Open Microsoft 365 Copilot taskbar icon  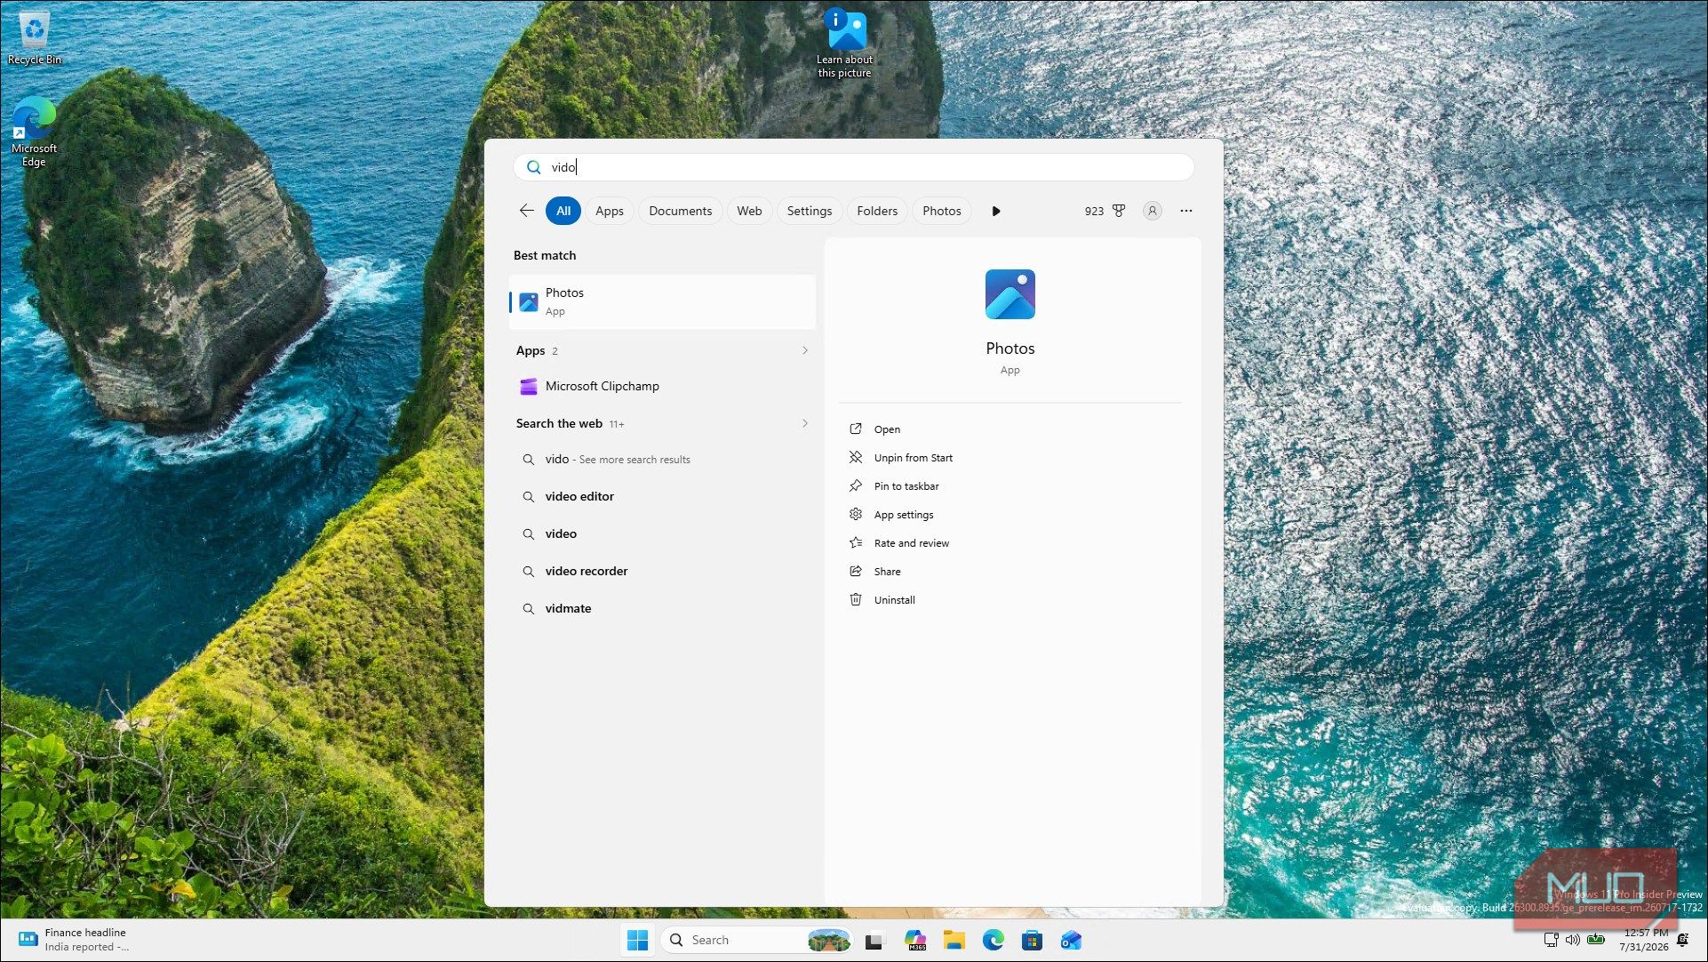click(x=914, y=941)
